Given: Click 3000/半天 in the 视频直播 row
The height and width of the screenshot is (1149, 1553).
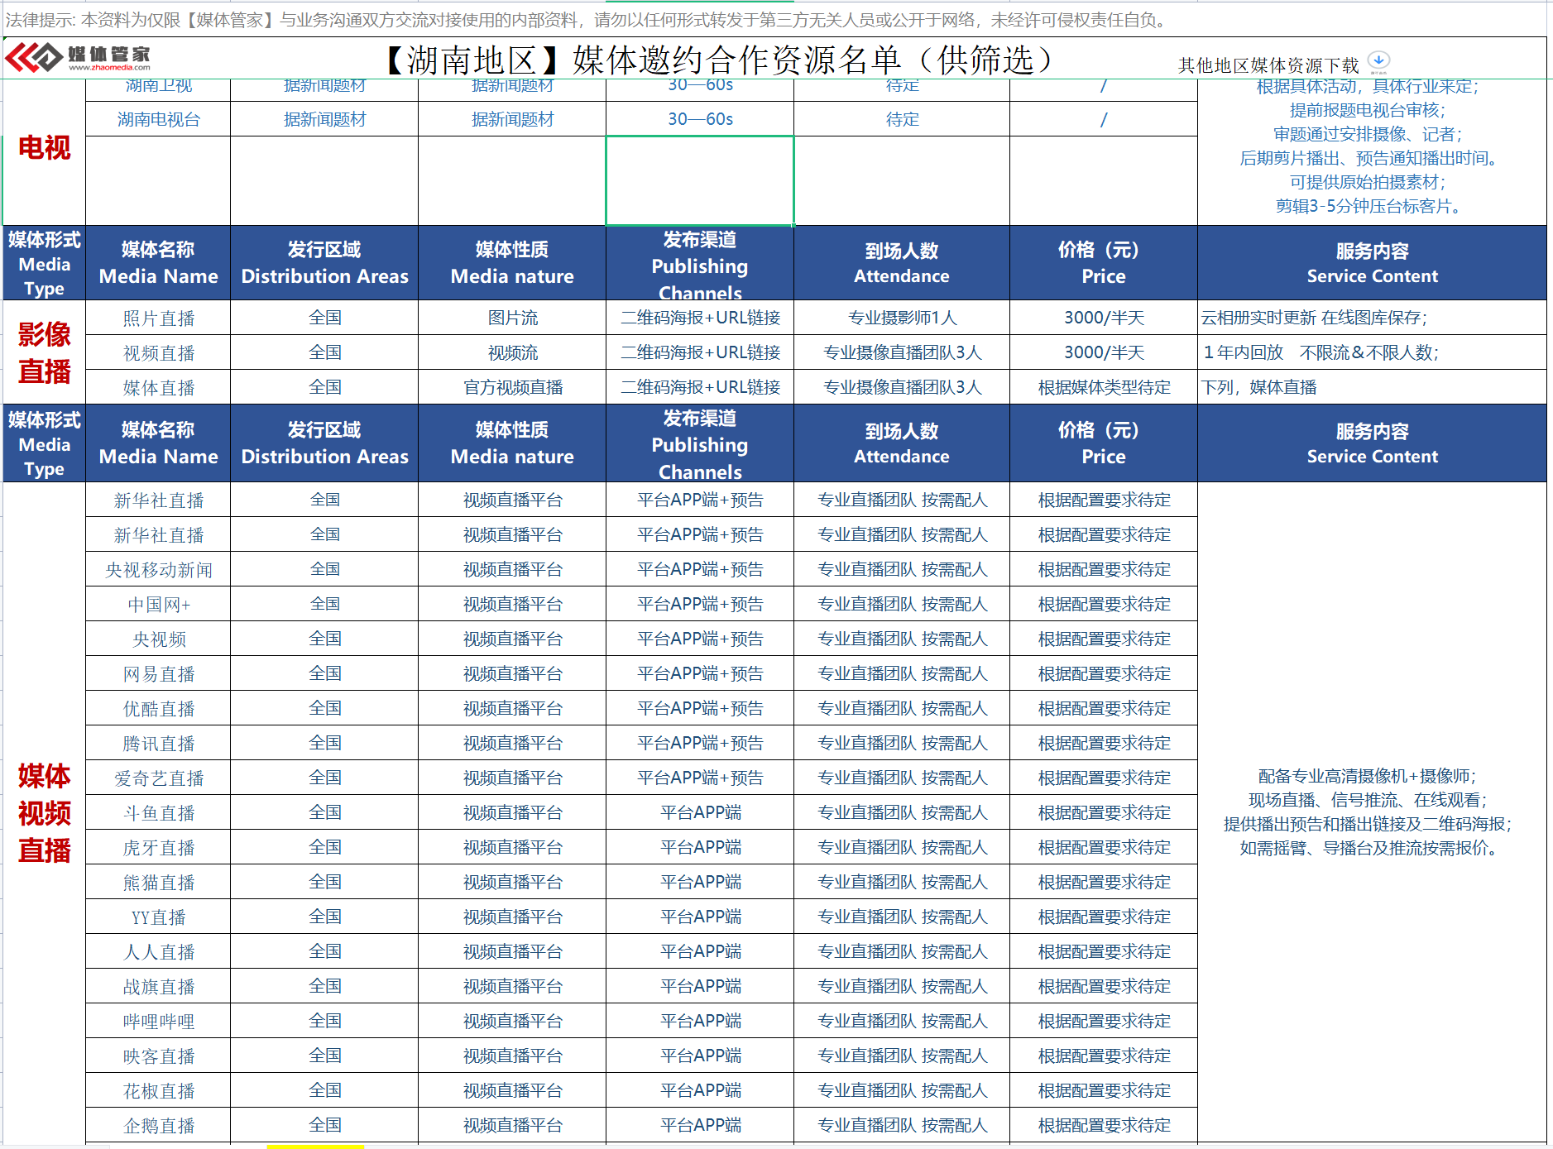Looking at the screenshot, I should (1104, 352).
